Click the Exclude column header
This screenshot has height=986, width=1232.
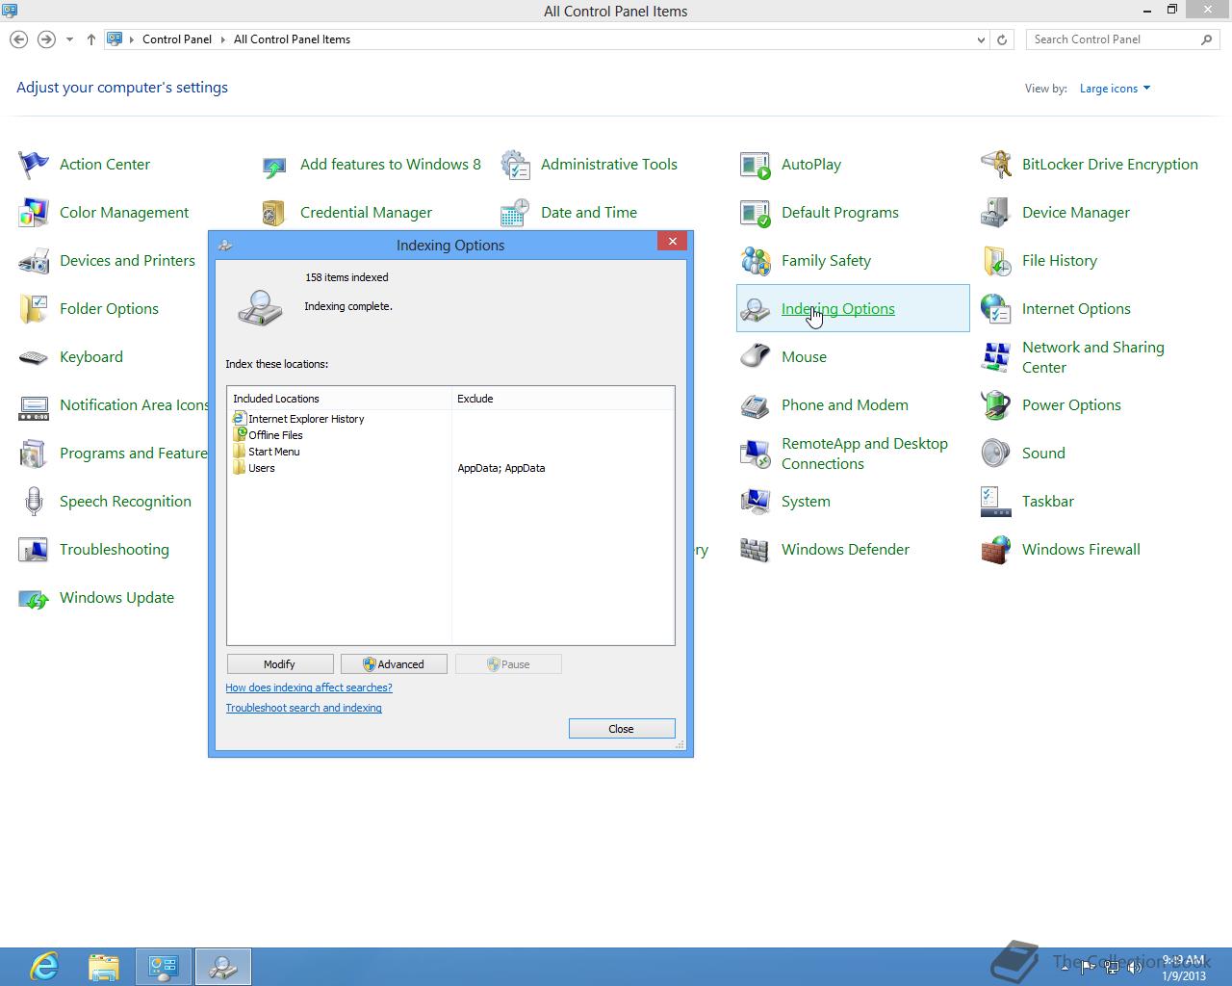pos(563,399)
